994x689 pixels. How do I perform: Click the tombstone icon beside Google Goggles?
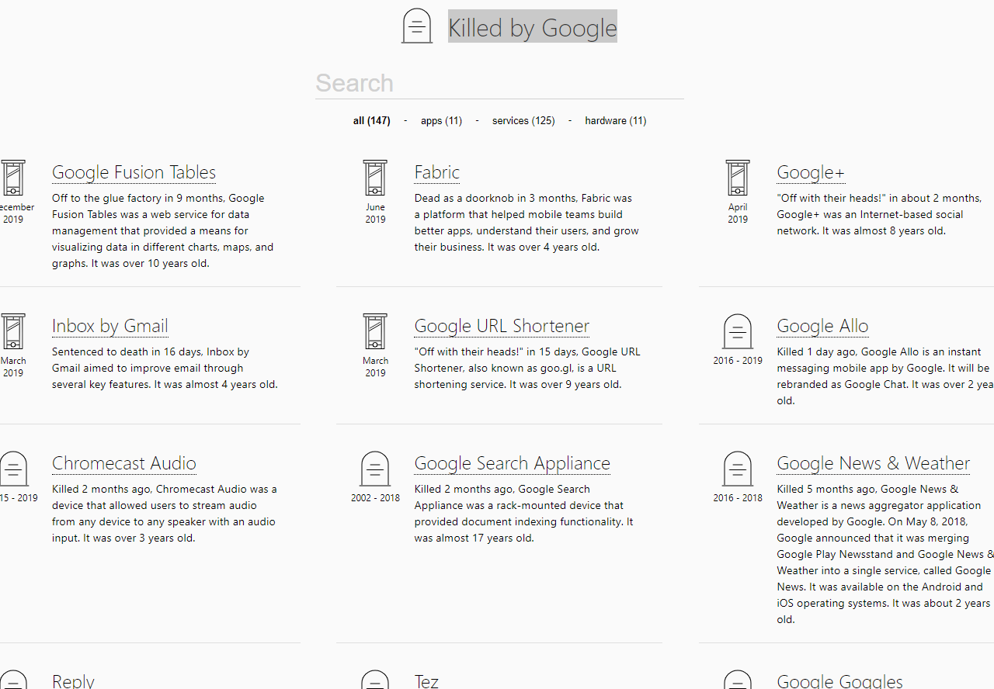click(738, 679)
